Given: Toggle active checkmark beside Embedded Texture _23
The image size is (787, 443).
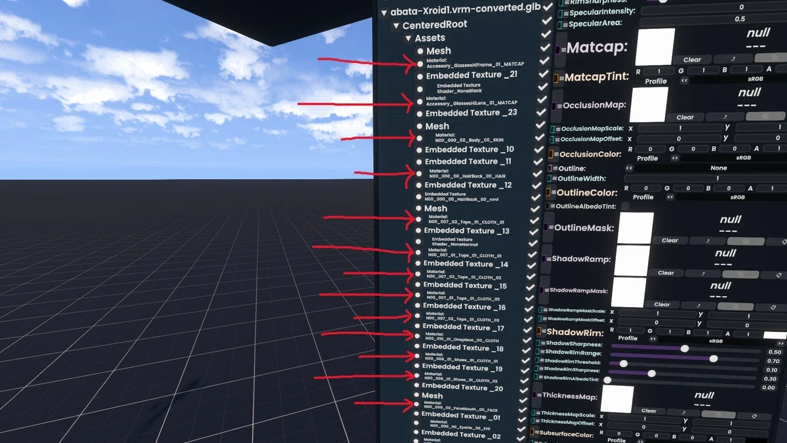Looking at the screenshot, I should pyautogui.click(x=541, y=112).
